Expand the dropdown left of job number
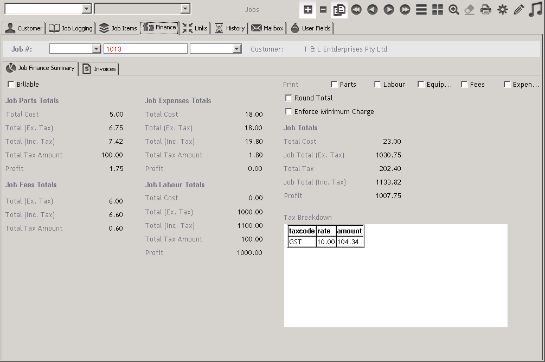The height and width of the screenshot is (362, 545). 97,49
